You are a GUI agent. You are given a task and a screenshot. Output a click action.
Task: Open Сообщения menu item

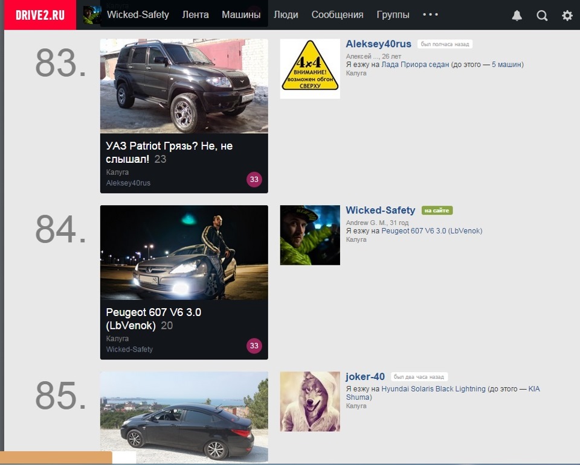pos(337,14)
